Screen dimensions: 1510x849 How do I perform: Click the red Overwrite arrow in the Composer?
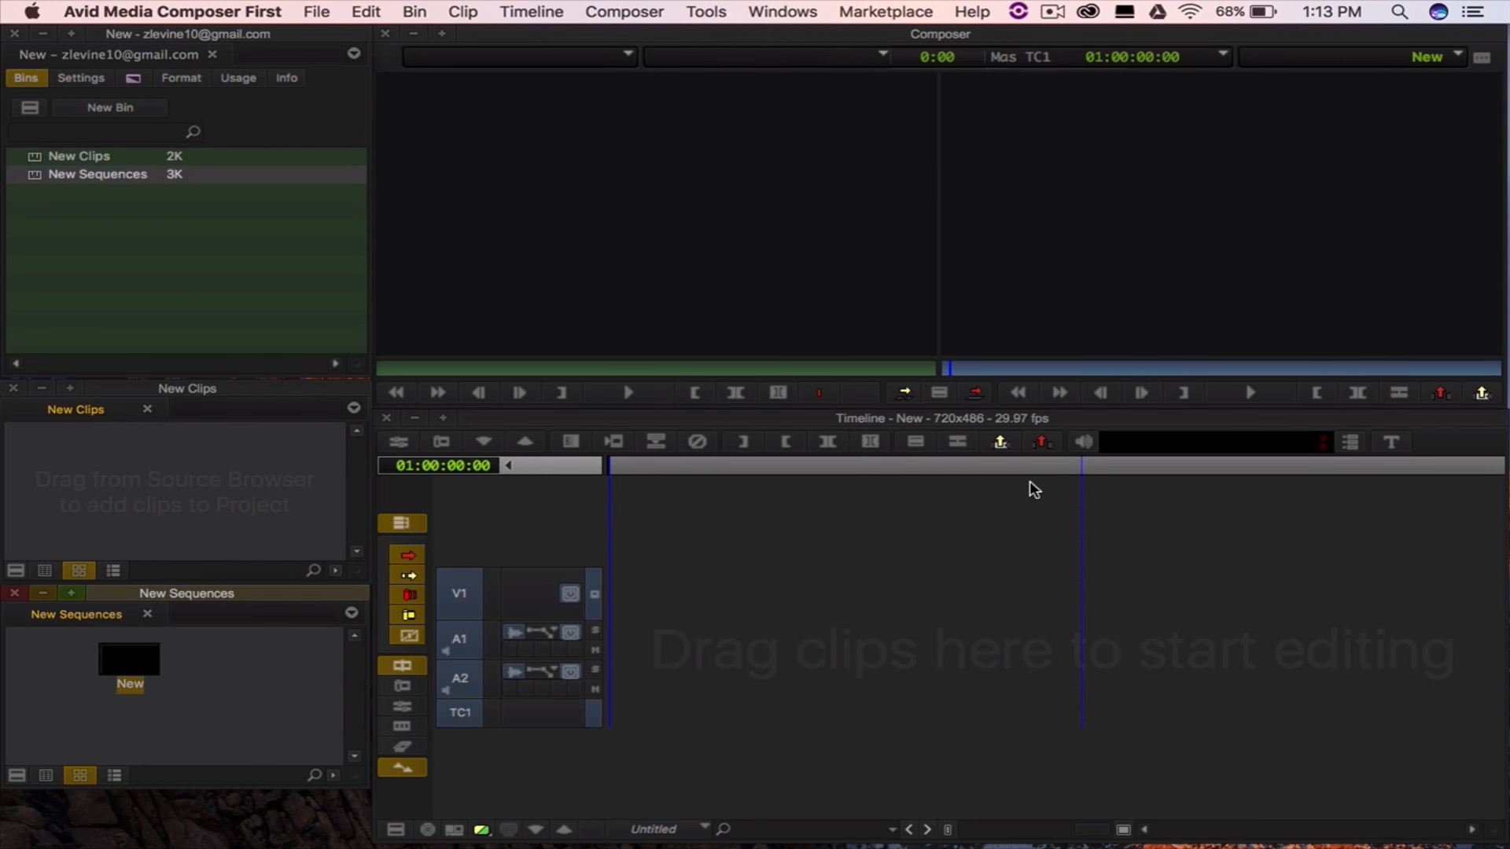pyautogui.click(x=975, y=392)
